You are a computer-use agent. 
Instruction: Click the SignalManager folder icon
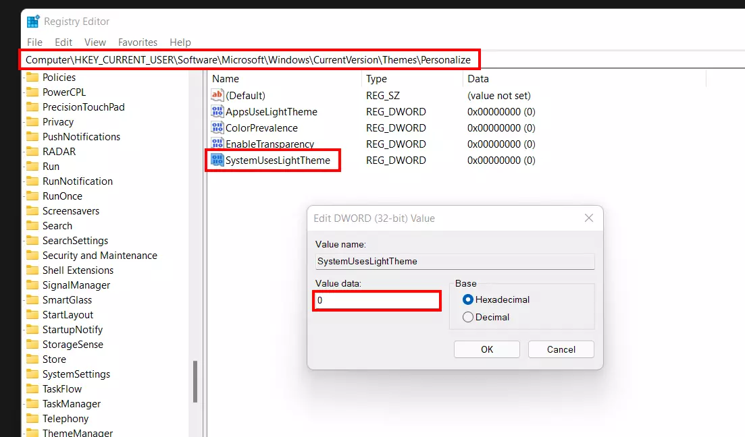pyautogui.click(x=32, y=285)
